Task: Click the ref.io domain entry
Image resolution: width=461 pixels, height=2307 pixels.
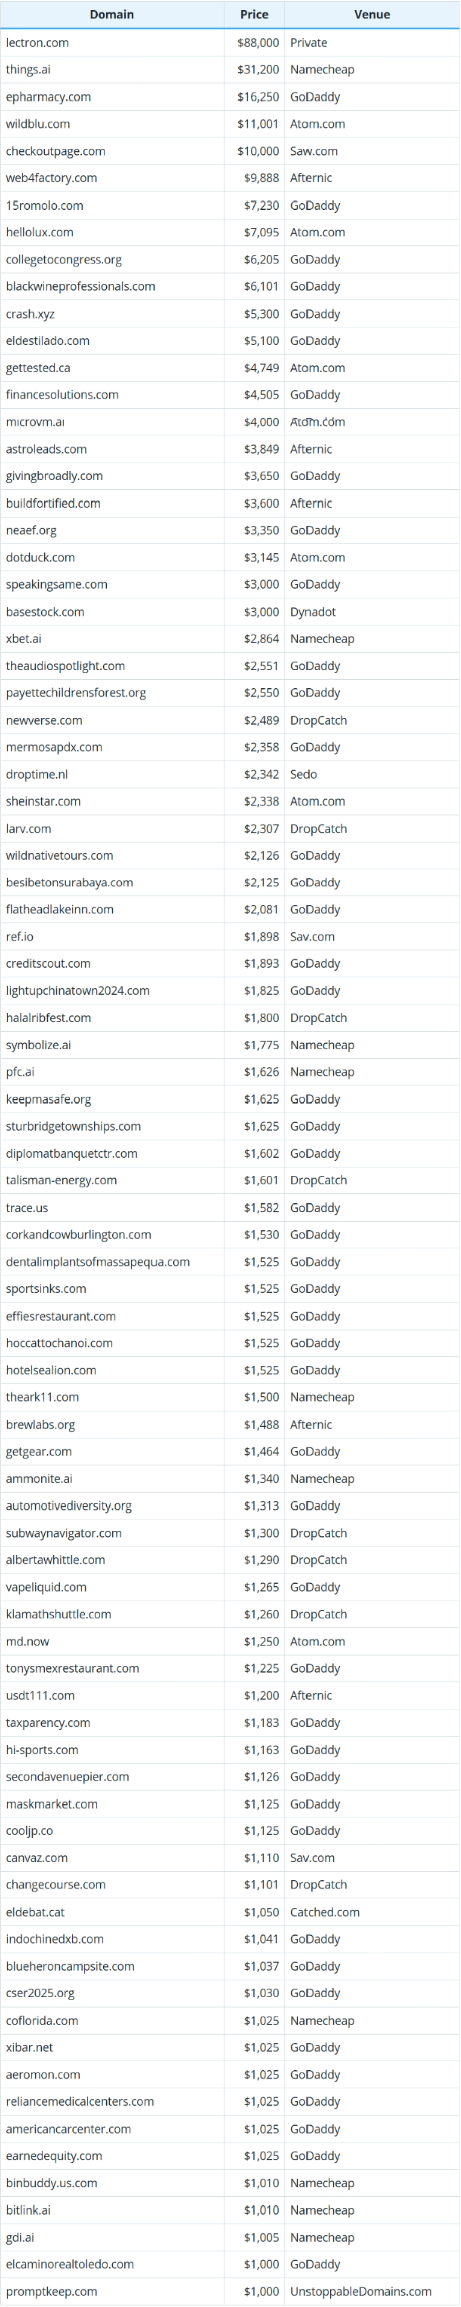Action: (x=20, y=937)
